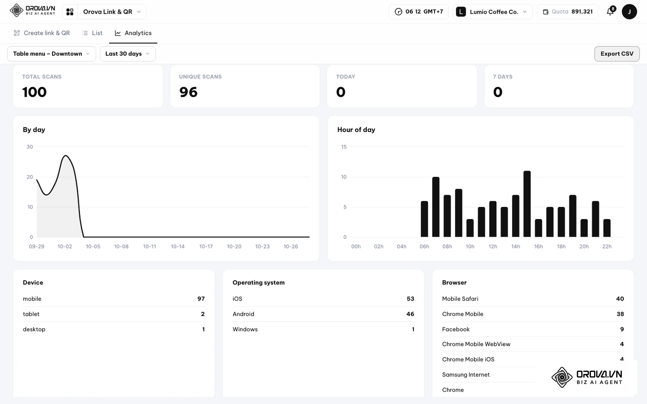
Task: Click the tallest bar at 15h
Action: coord(527,204)
